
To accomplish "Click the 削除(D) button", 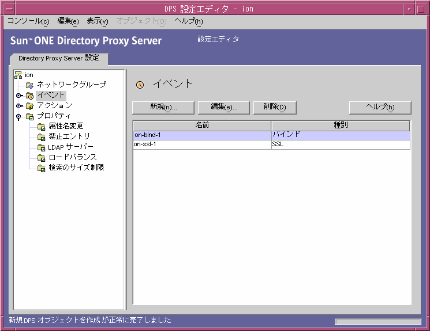I will [275, 108].
